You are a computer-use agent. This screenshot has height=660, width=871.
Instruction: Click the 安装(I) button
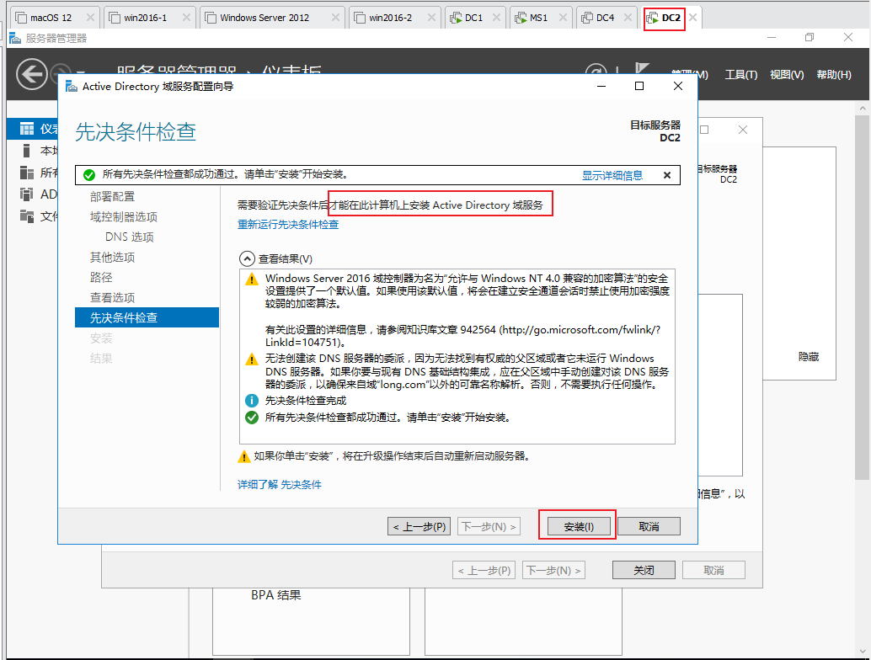point(579,526)
